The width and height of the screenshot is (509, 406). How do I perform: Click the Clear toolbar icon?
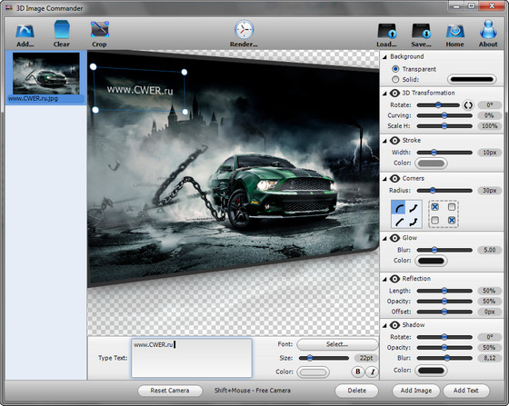pyautogui.click(x=62, y=30)
